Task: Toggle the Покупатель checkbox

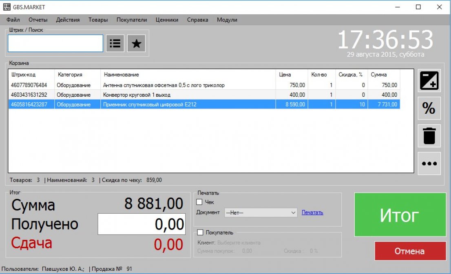Action: point(200,232)
